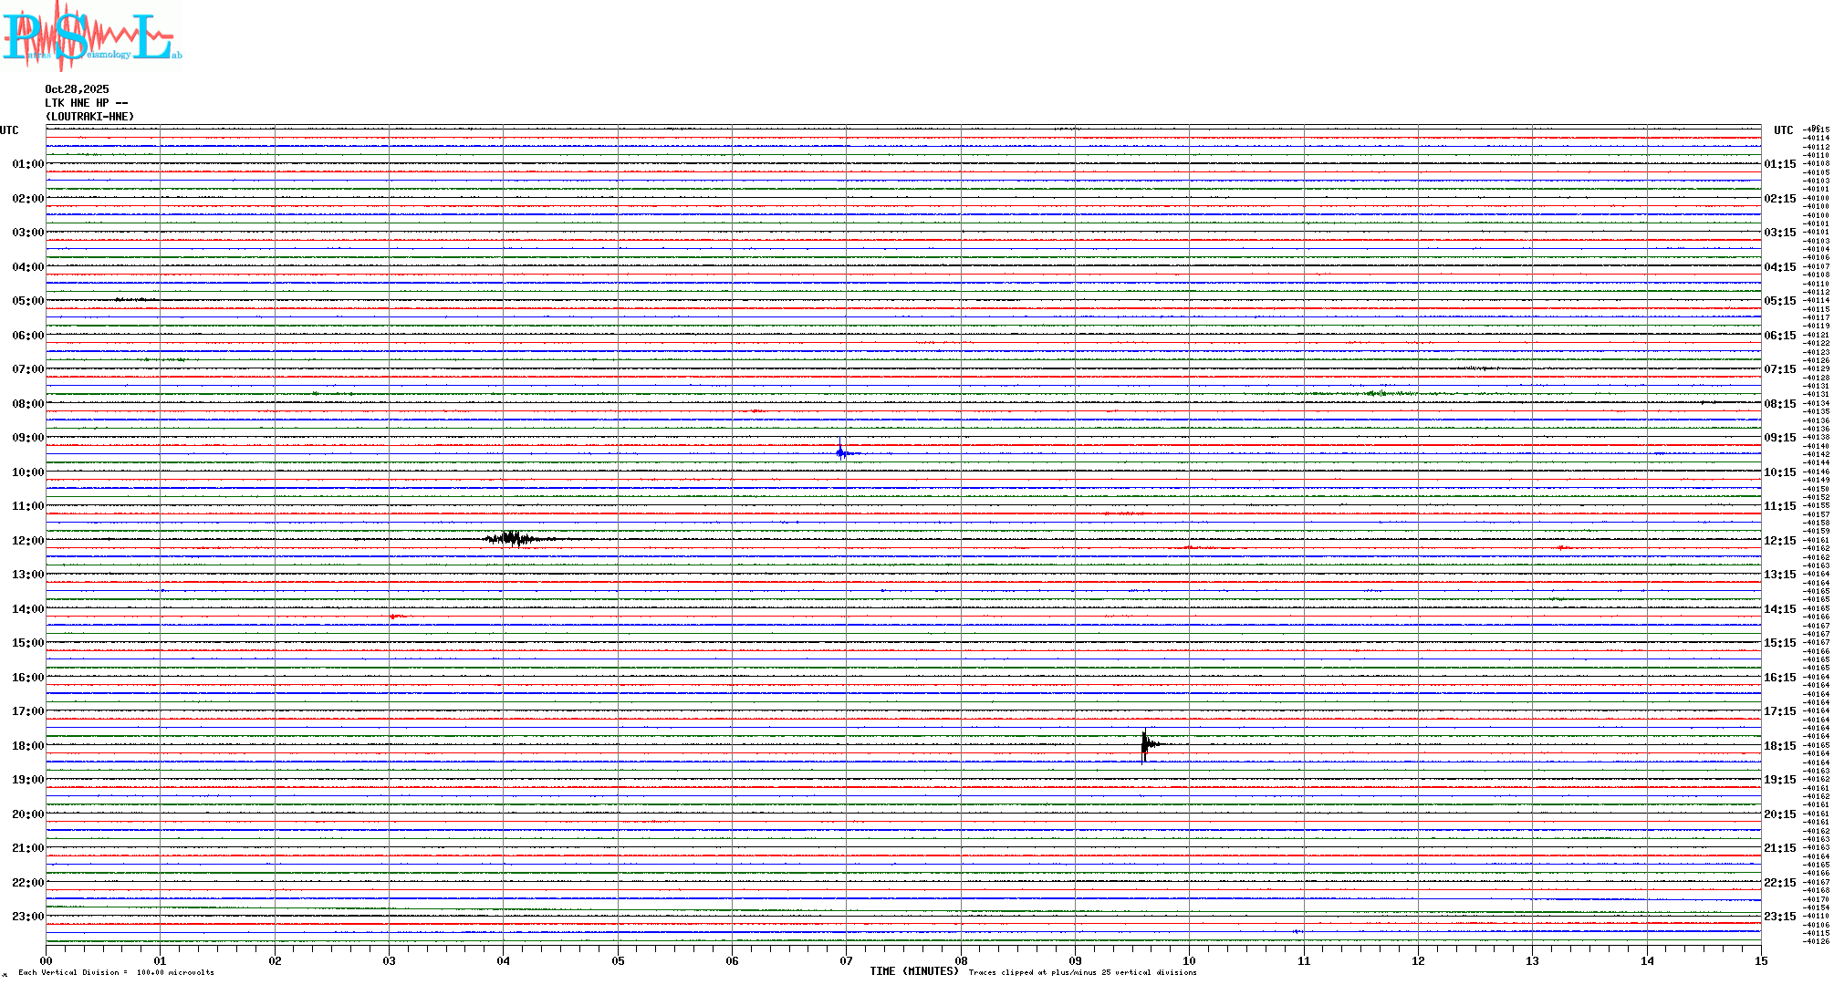Click the PSL Seismology Lab logo
The width and height of the screenshot is (1834, 985).
tap(89, 35)
